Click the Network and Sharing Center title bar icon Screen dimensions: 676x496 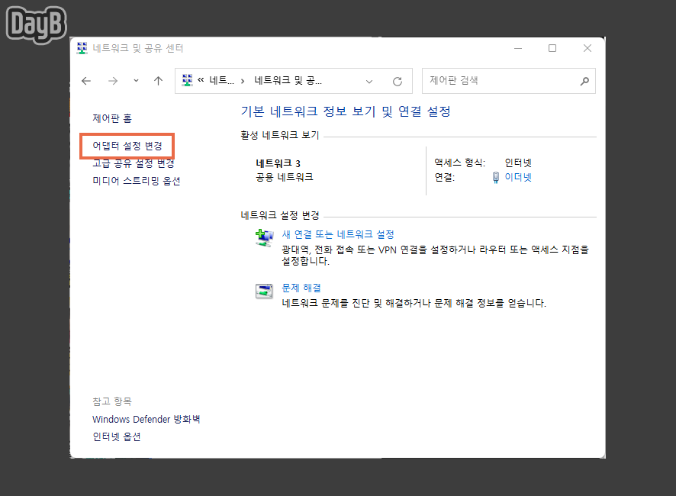82,47
